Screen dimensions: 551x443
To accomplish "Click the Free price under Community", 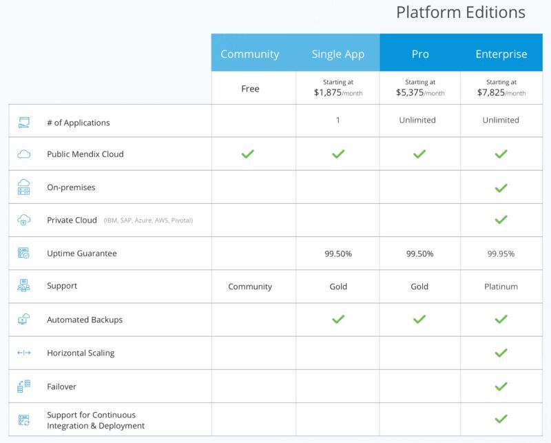I will [x=250, y=89].
